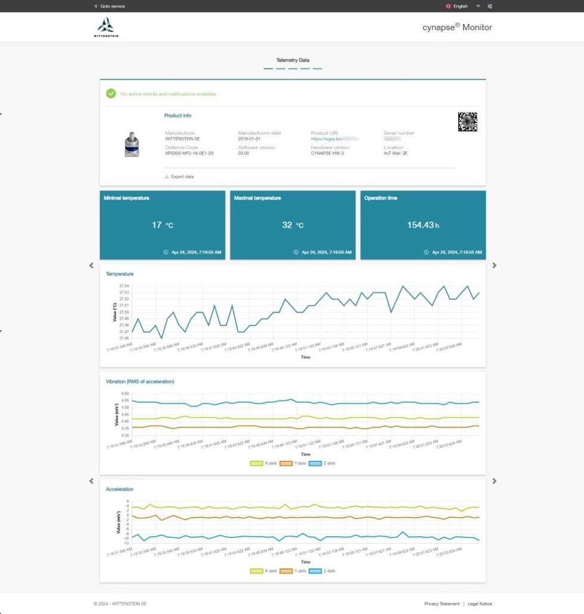Go to previous view using upper left arrow
The width and height of the screenshot is (584, 614).
91,265
